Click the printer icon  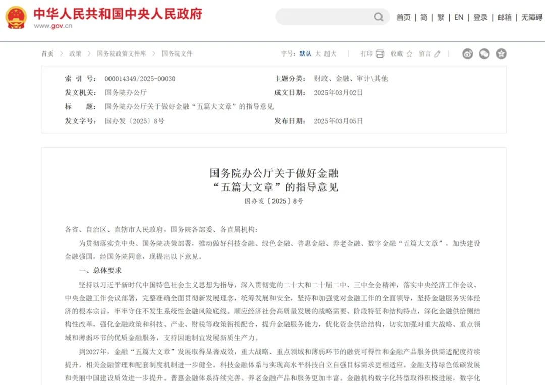pyautogui.click(x=380, y=54)
